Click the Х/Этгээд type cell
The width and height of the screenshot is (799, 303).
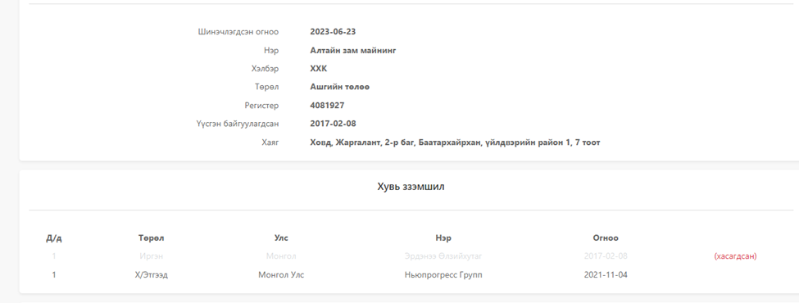click(x=152, y=275)
